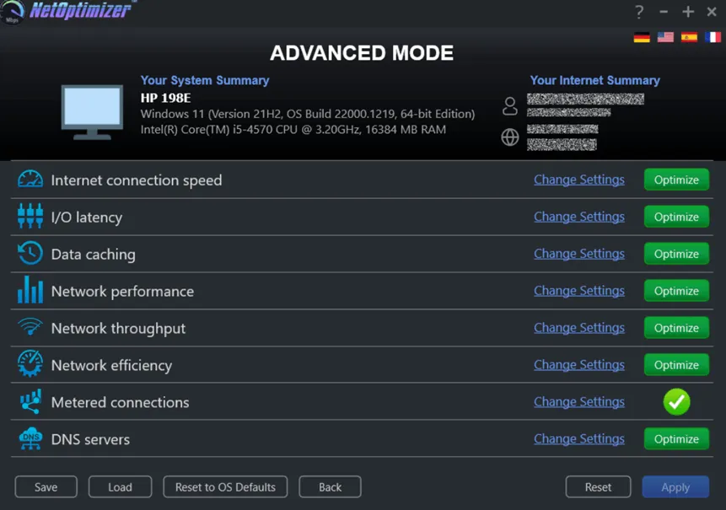
Task: Switch language using the French flag
Action: 713,36
